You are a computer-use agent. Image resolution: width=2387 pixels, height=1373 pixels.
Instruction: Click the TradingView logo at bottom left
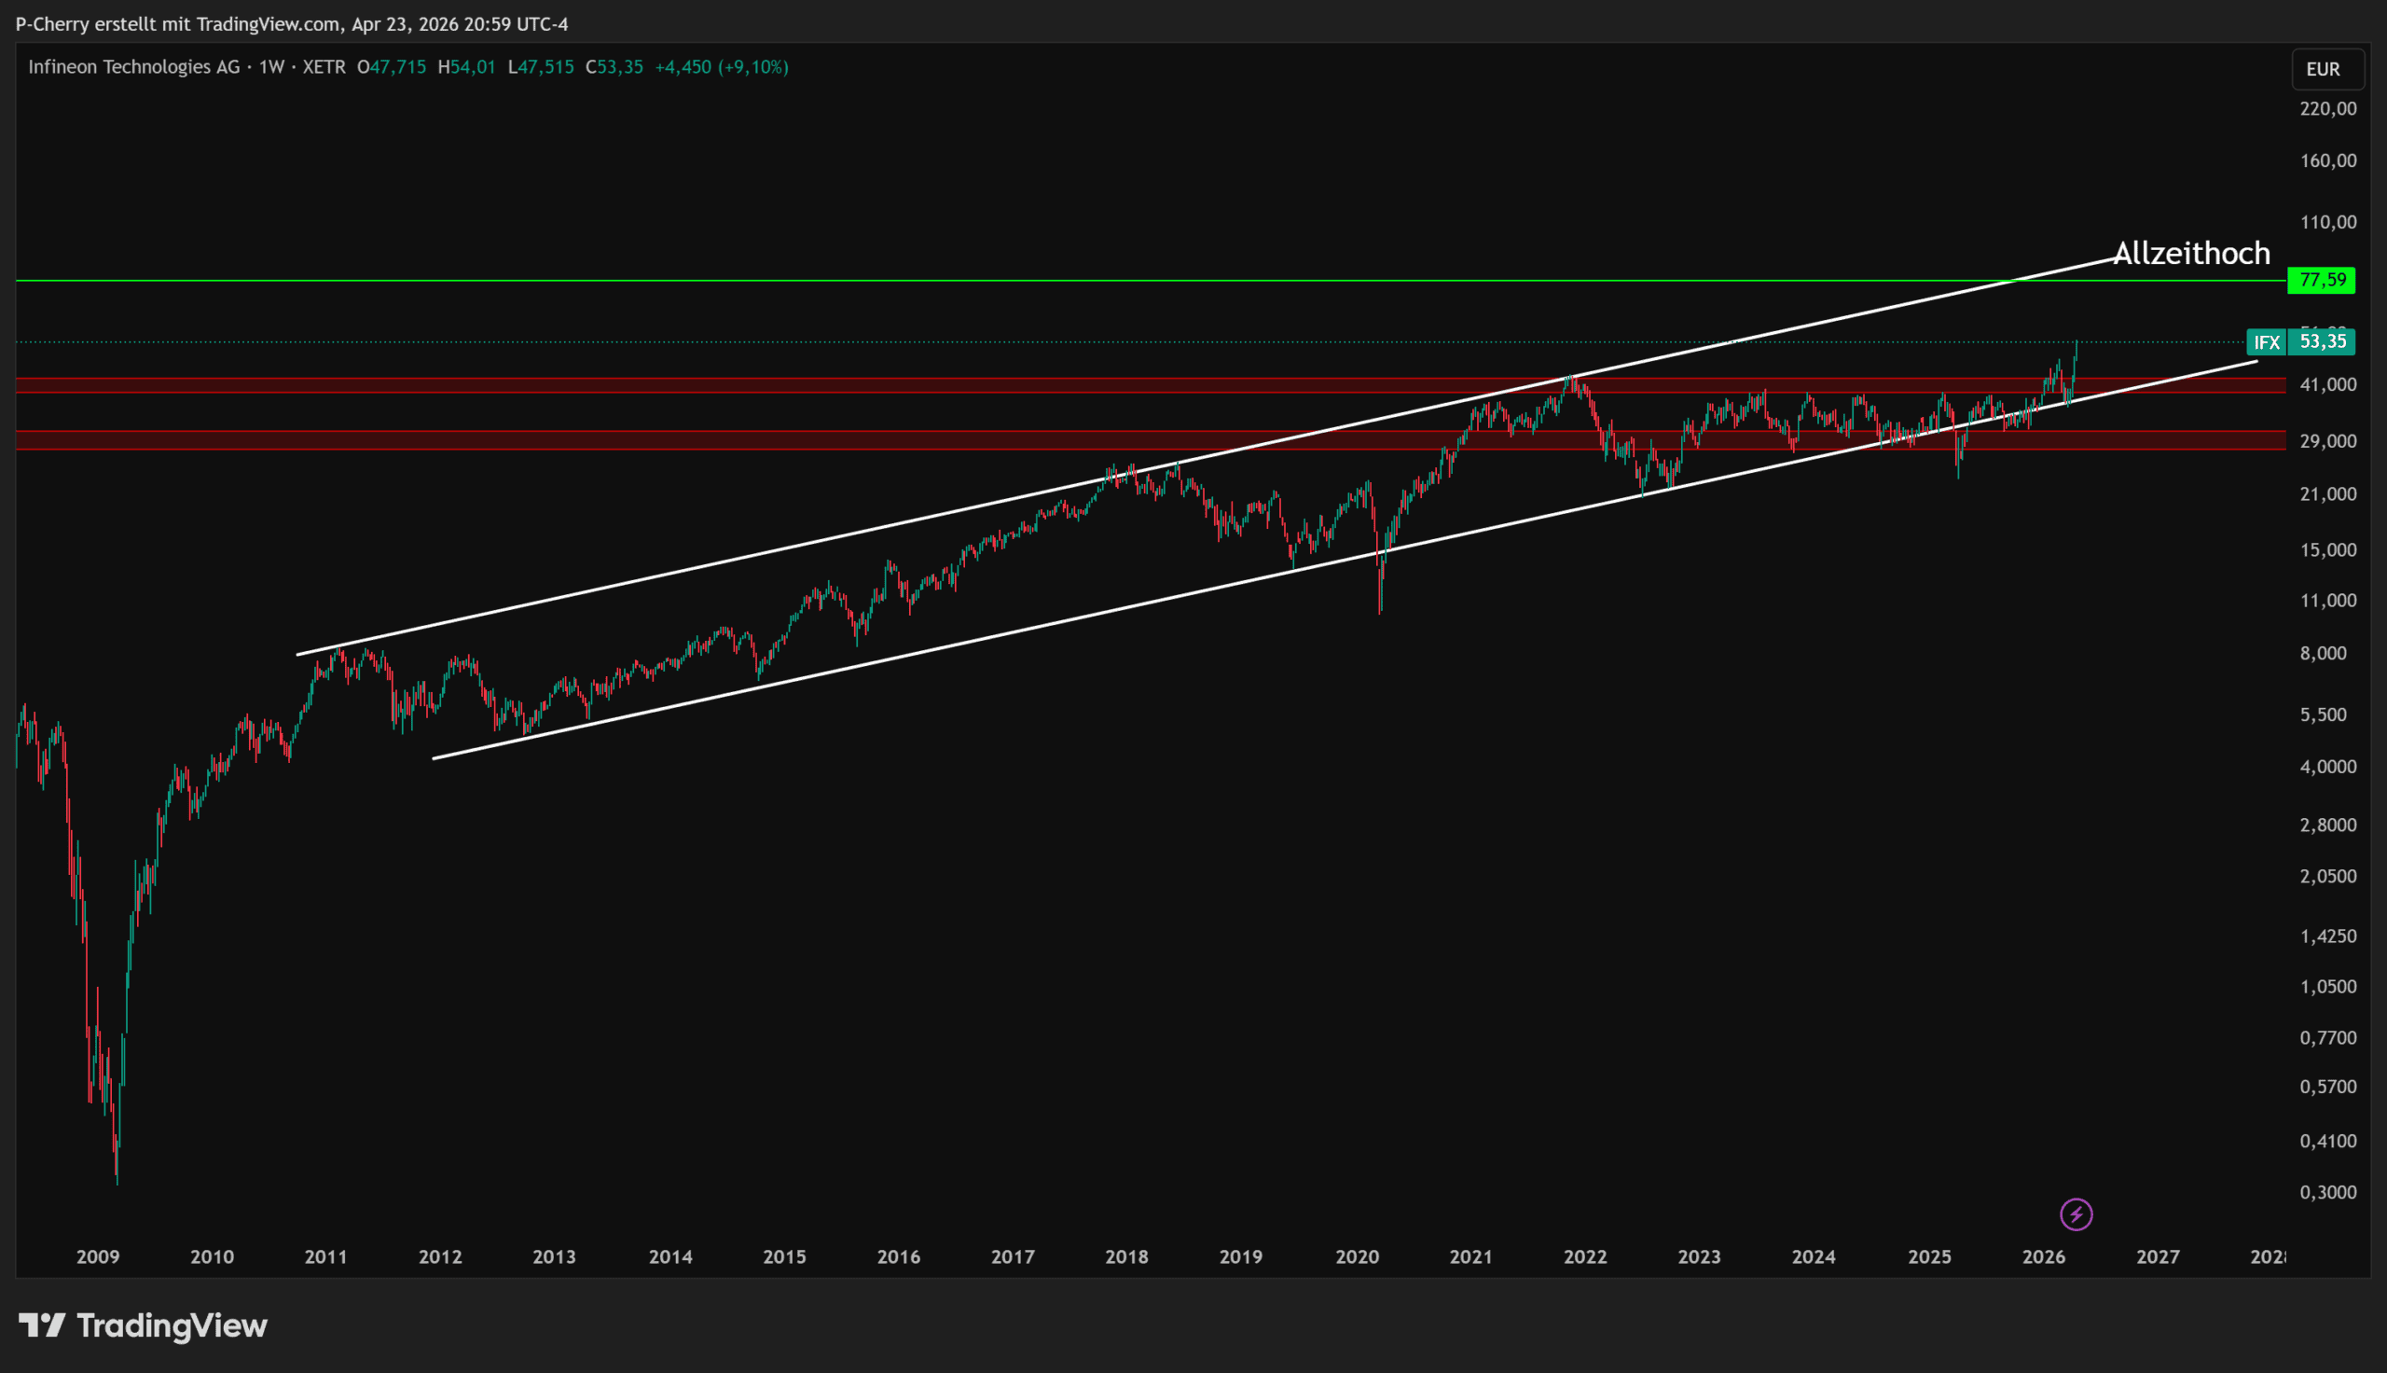[144, 1325]
